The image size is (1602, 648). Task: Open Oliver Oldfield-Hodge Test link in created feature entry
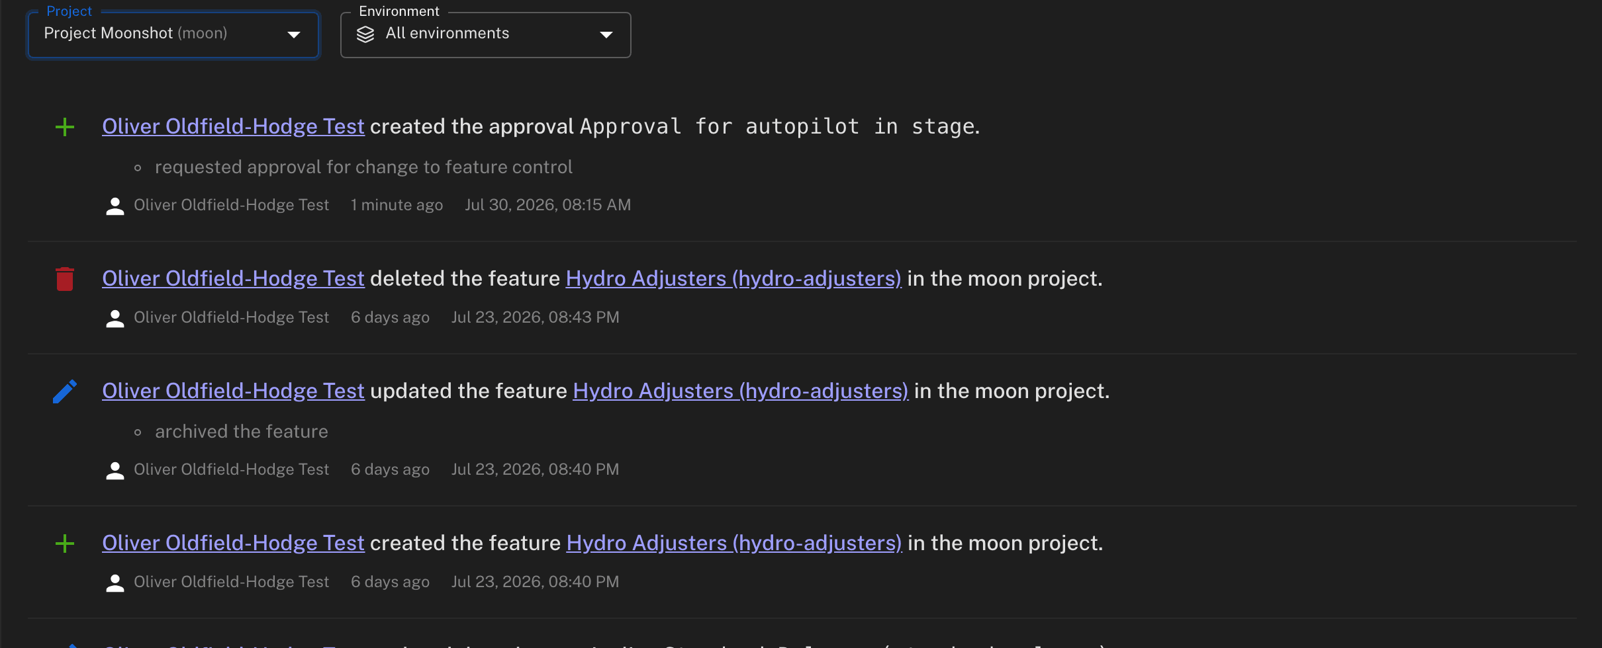click(233, 543)
